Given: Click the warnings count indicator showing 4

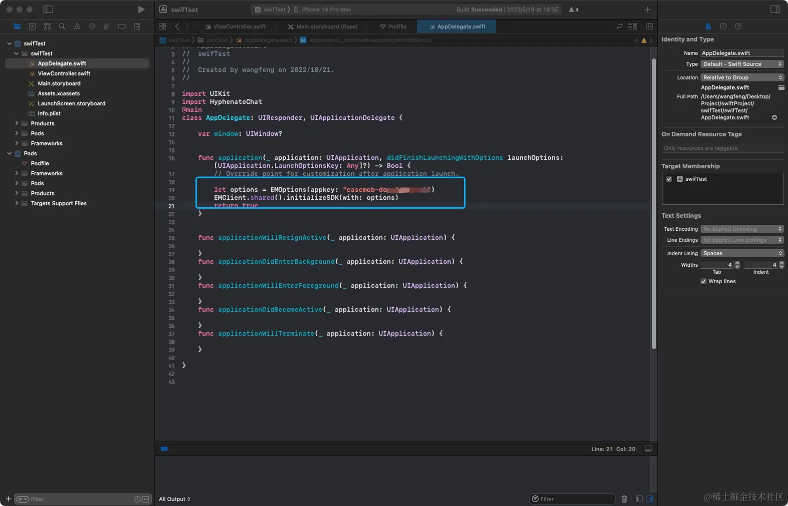Looking at the screenshot, I should pyautogui.click(x=573, y=9).
